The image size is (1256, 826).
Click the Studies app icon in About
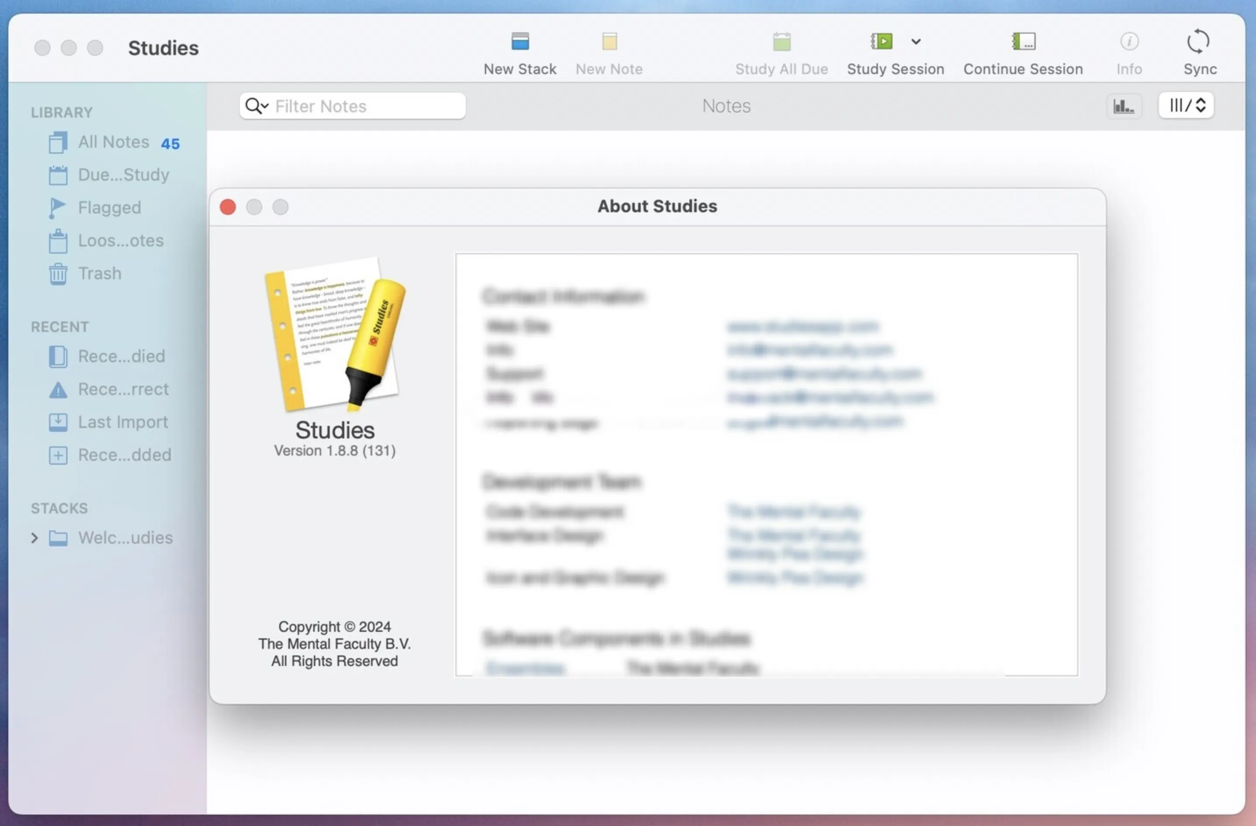click(x=335, y=334)
